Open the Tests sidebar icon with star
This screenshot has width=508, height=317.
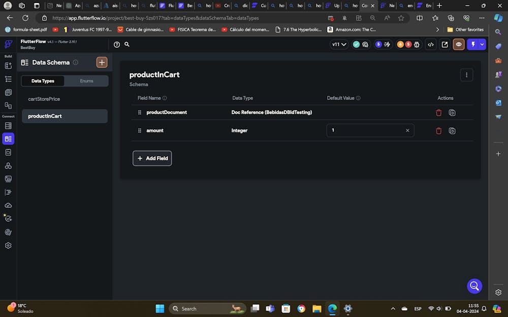(x=8, y=219)
